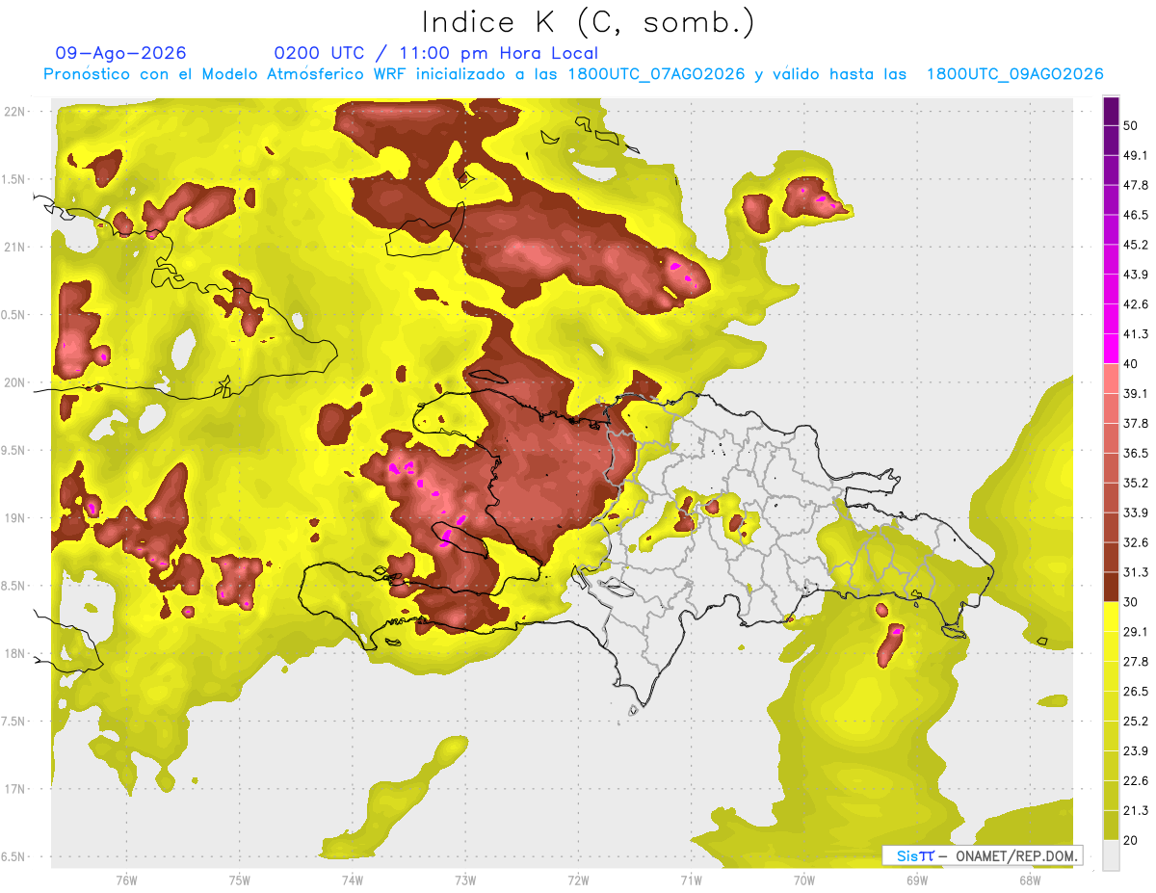Click the colorbar value label "25.2"
Screen dimensions: 1156x893
(x=1135, y=721)
